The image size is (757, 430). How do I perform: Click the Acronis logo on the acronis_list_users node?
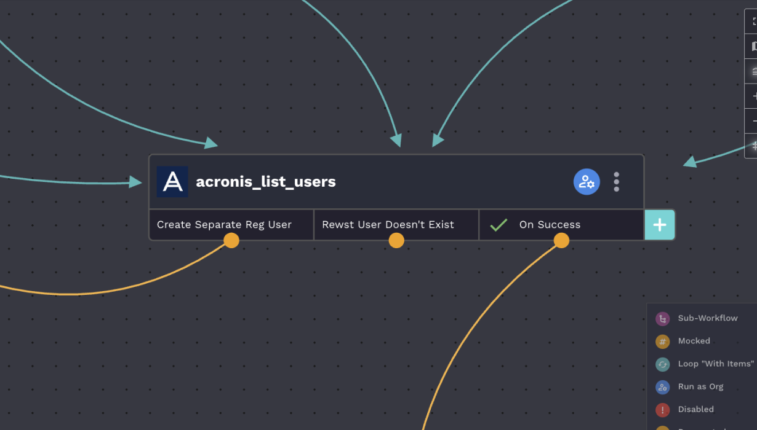pos(172,181)
